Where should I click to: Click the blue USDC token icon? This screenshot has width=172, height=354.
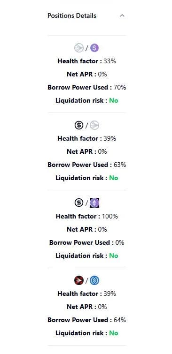coord(94,281)
